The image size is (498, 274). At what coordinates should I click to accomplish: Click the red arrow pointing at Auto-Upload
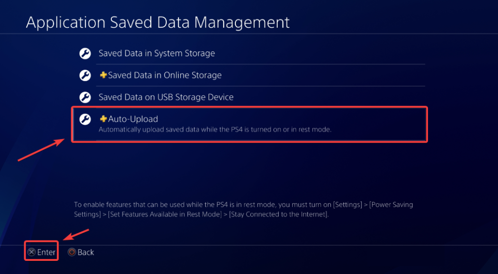tap(42, 150)
